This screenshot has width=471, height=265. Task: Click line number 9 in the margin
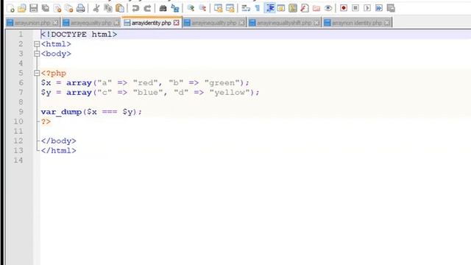click(x=21, y=112)
